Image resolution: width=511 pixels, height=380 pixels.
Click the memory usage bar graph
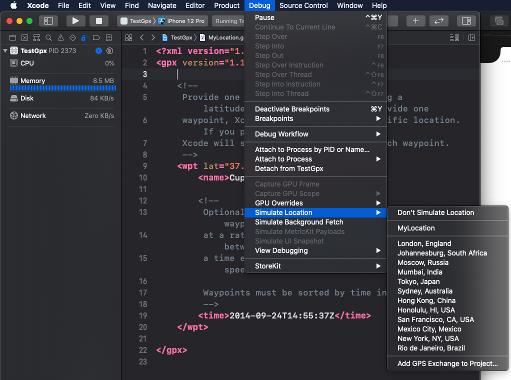63,88
